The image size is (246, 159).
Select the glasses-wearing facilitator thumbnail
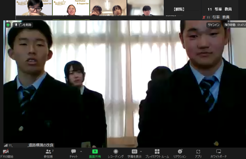coord(34,8)
